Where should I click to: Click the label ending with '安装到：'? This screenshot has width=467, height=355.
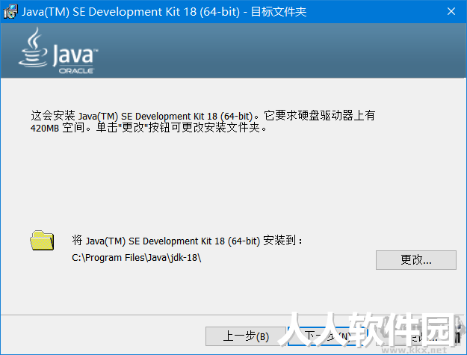click(x=188, y=241)
